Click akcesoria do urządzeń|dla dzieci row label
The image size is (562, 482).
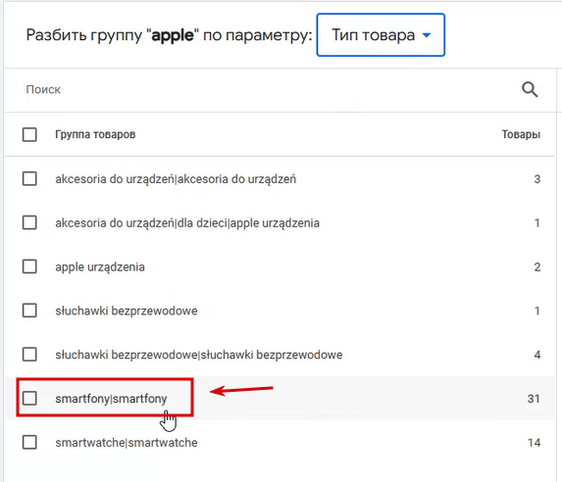pos(187,223)
